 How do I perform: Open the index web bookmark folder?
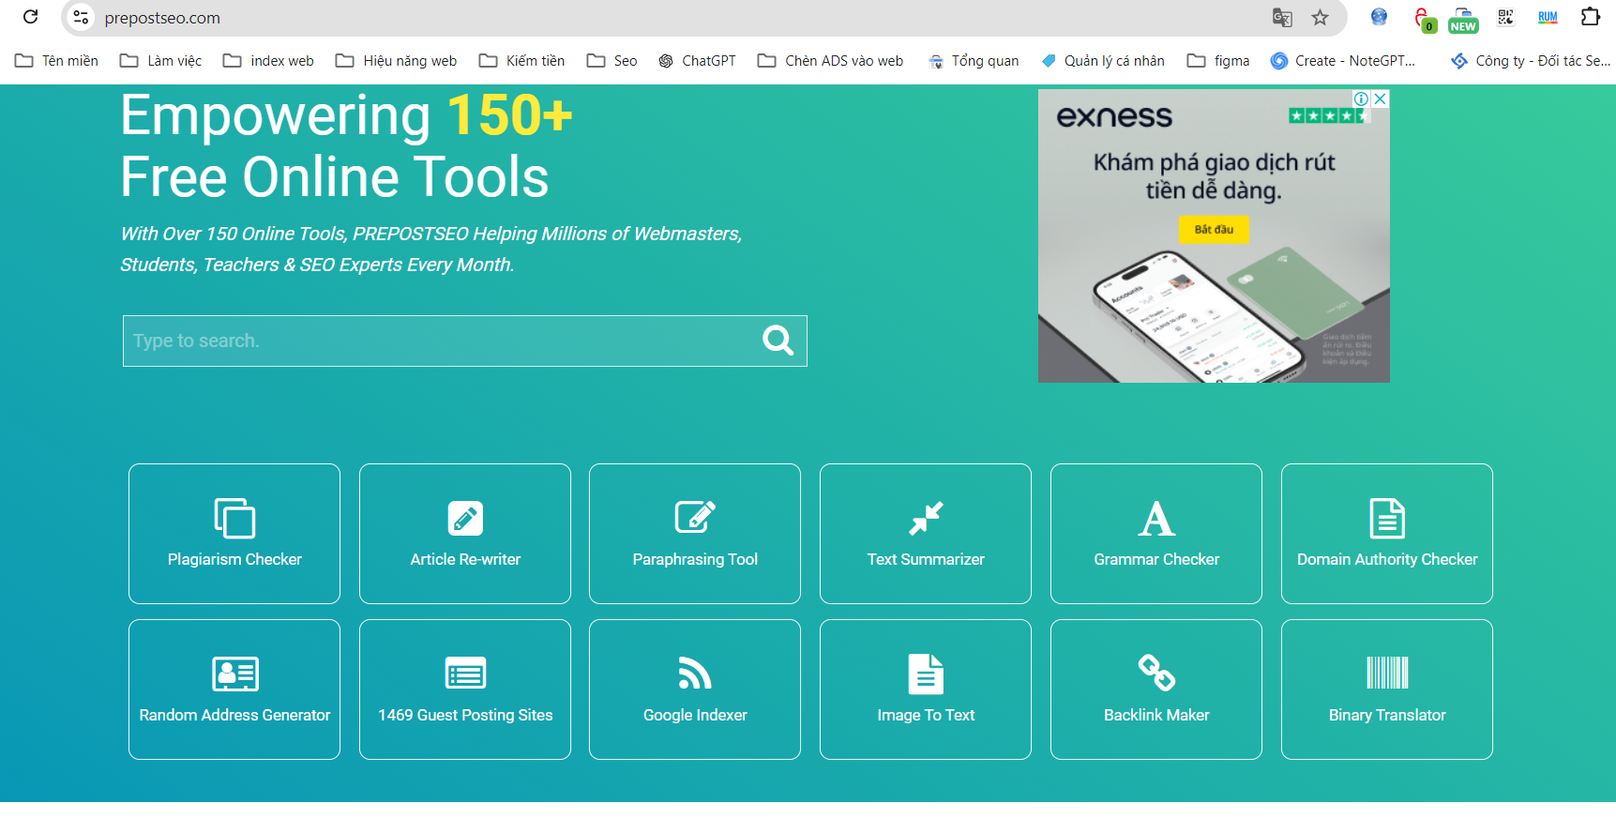tap(268, 61)
